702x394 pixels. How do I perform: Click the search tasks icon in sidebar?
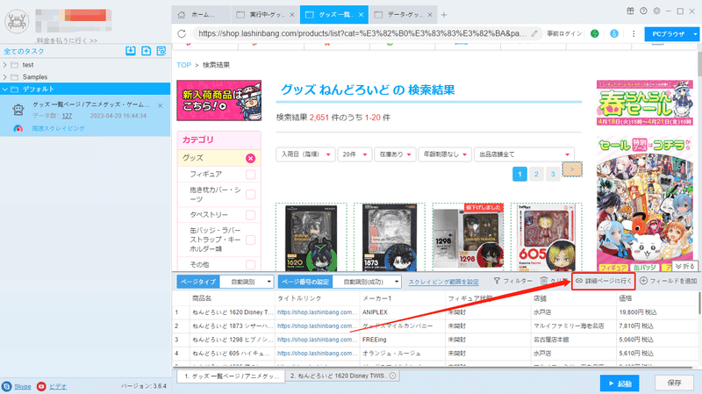click(x=161, y=51)
